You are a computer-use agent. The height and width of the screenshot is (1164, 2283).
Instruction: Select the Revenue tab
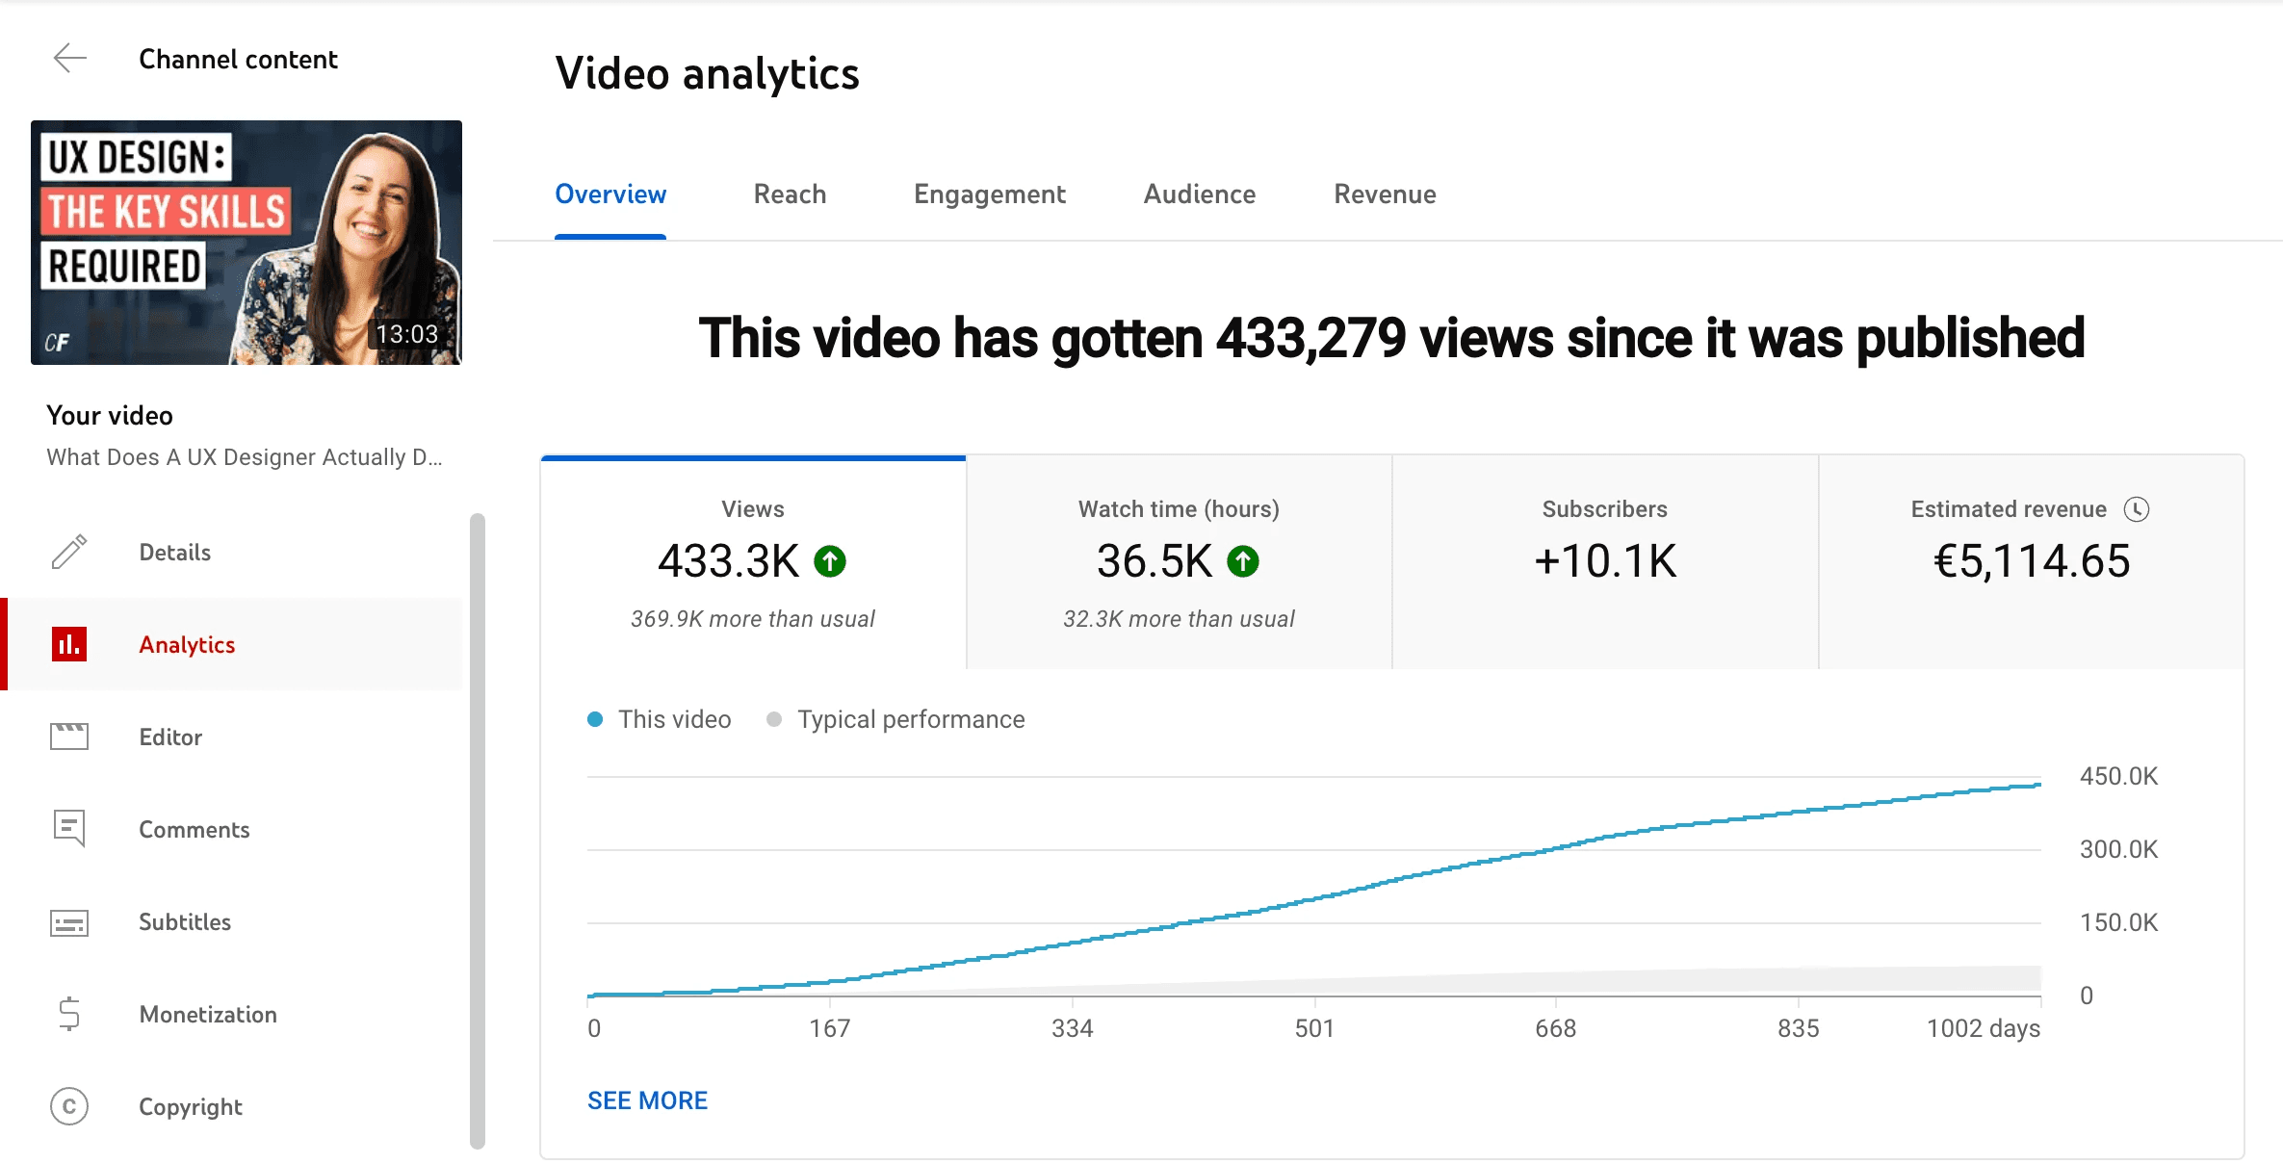pos(1385,194)
